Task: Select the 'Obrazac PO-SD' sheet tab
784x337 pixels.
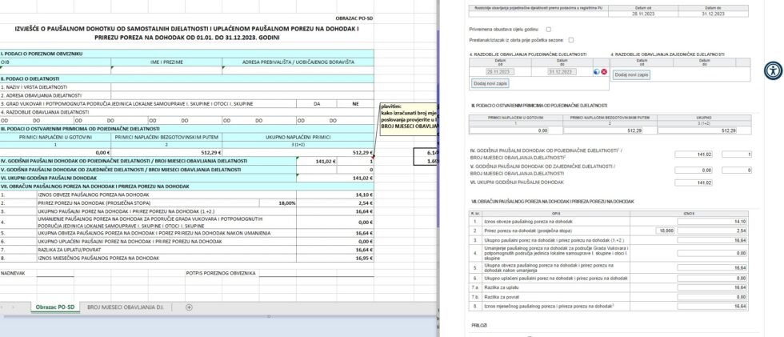Action: [x=54, y=307]
